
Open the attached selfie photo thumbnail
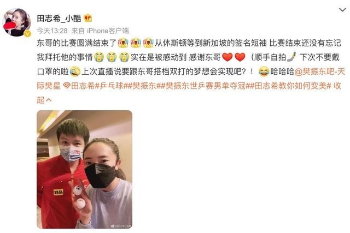click(84, 169)
